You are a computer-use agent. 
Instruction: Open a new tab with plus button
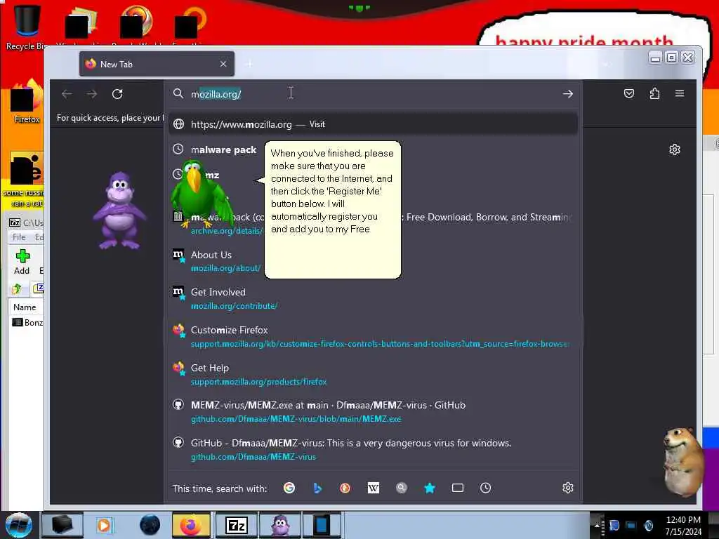[x=249, y=64]
